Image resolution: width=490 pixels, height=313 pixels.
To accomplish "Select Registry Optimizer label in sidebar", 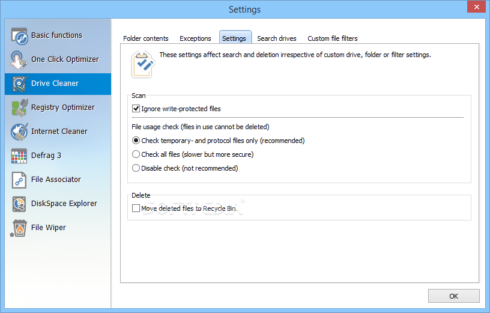I will click(63, 108).
